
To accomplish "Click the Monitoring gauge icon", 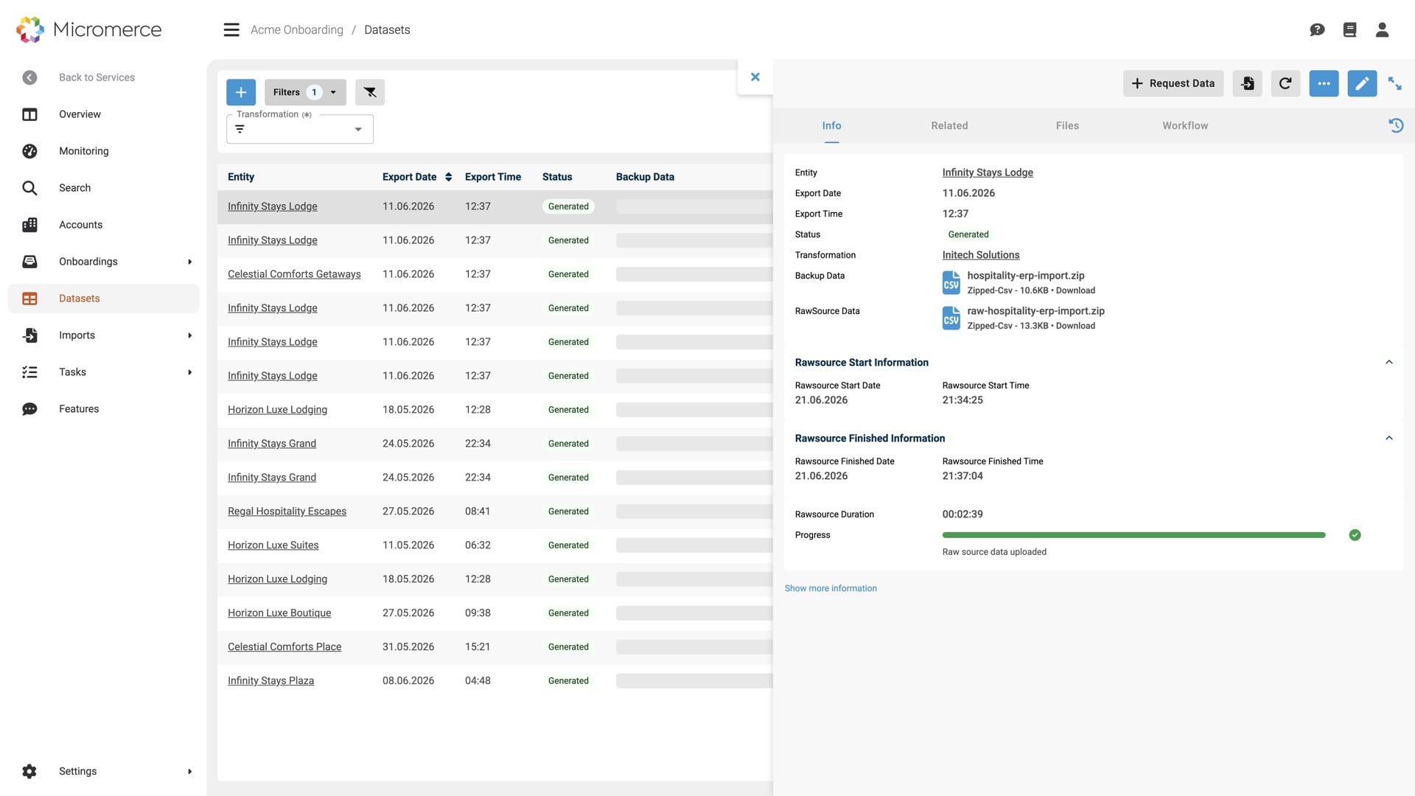I will [29, 151].
